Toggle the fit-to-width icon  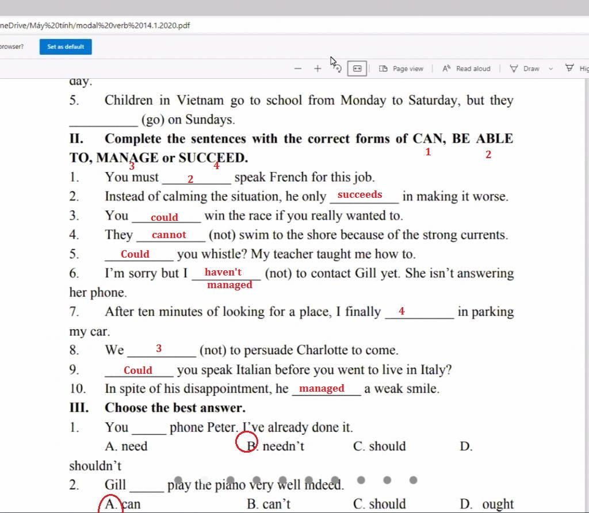pos(357,68)
